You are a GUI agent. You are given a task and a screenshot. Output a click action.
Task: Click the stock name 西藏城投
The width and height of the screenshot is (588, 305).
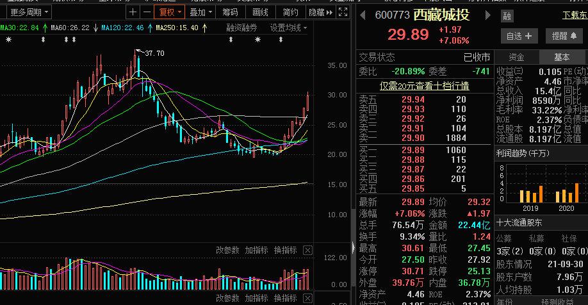point(441,15)
